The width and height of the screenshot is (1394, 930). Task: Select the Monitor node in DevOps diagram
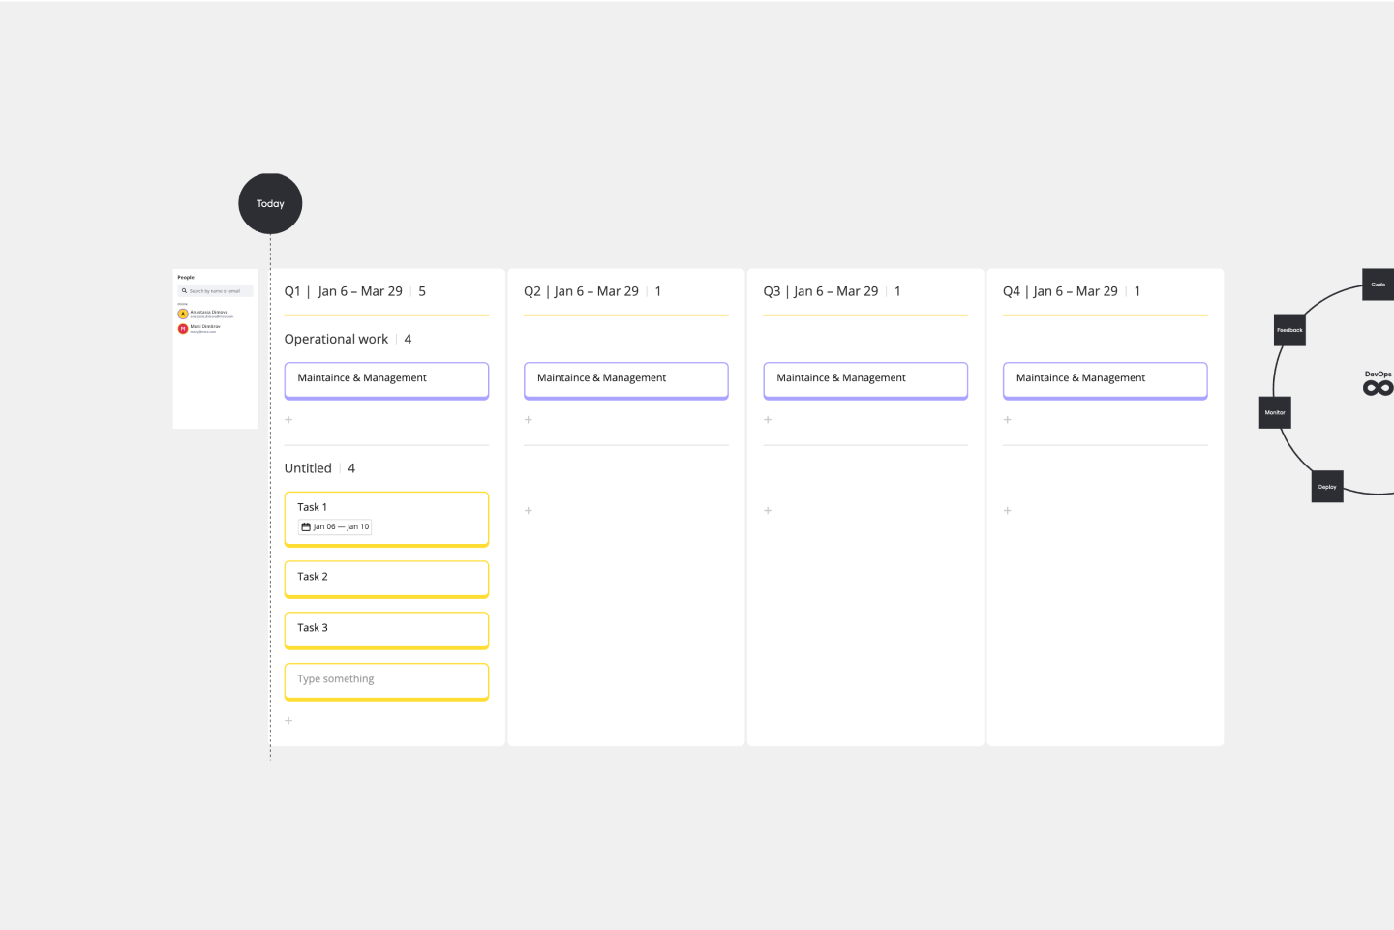[x=1275, y=412]
